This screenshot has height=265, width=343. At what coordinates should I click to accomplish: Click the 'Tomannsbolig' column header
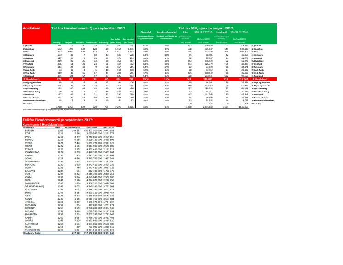click(91, 43)
